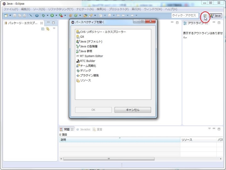This screenshot has height=170, width=226.
Task: Click the Print icon in toolbar
Action: coord(24,15)
